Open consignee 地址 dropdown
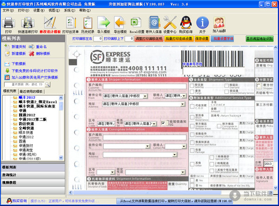 (175, 154)
